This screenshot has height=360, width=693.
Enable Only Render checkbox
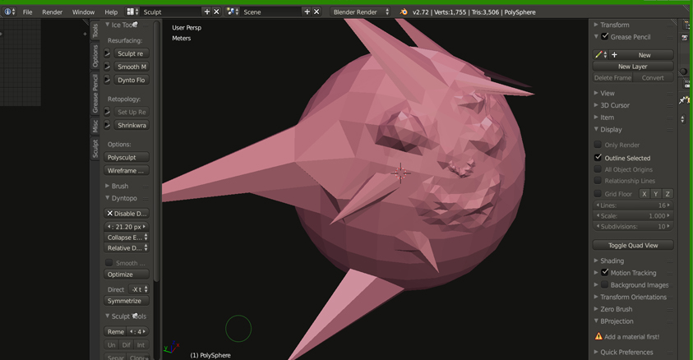[598, 145]
